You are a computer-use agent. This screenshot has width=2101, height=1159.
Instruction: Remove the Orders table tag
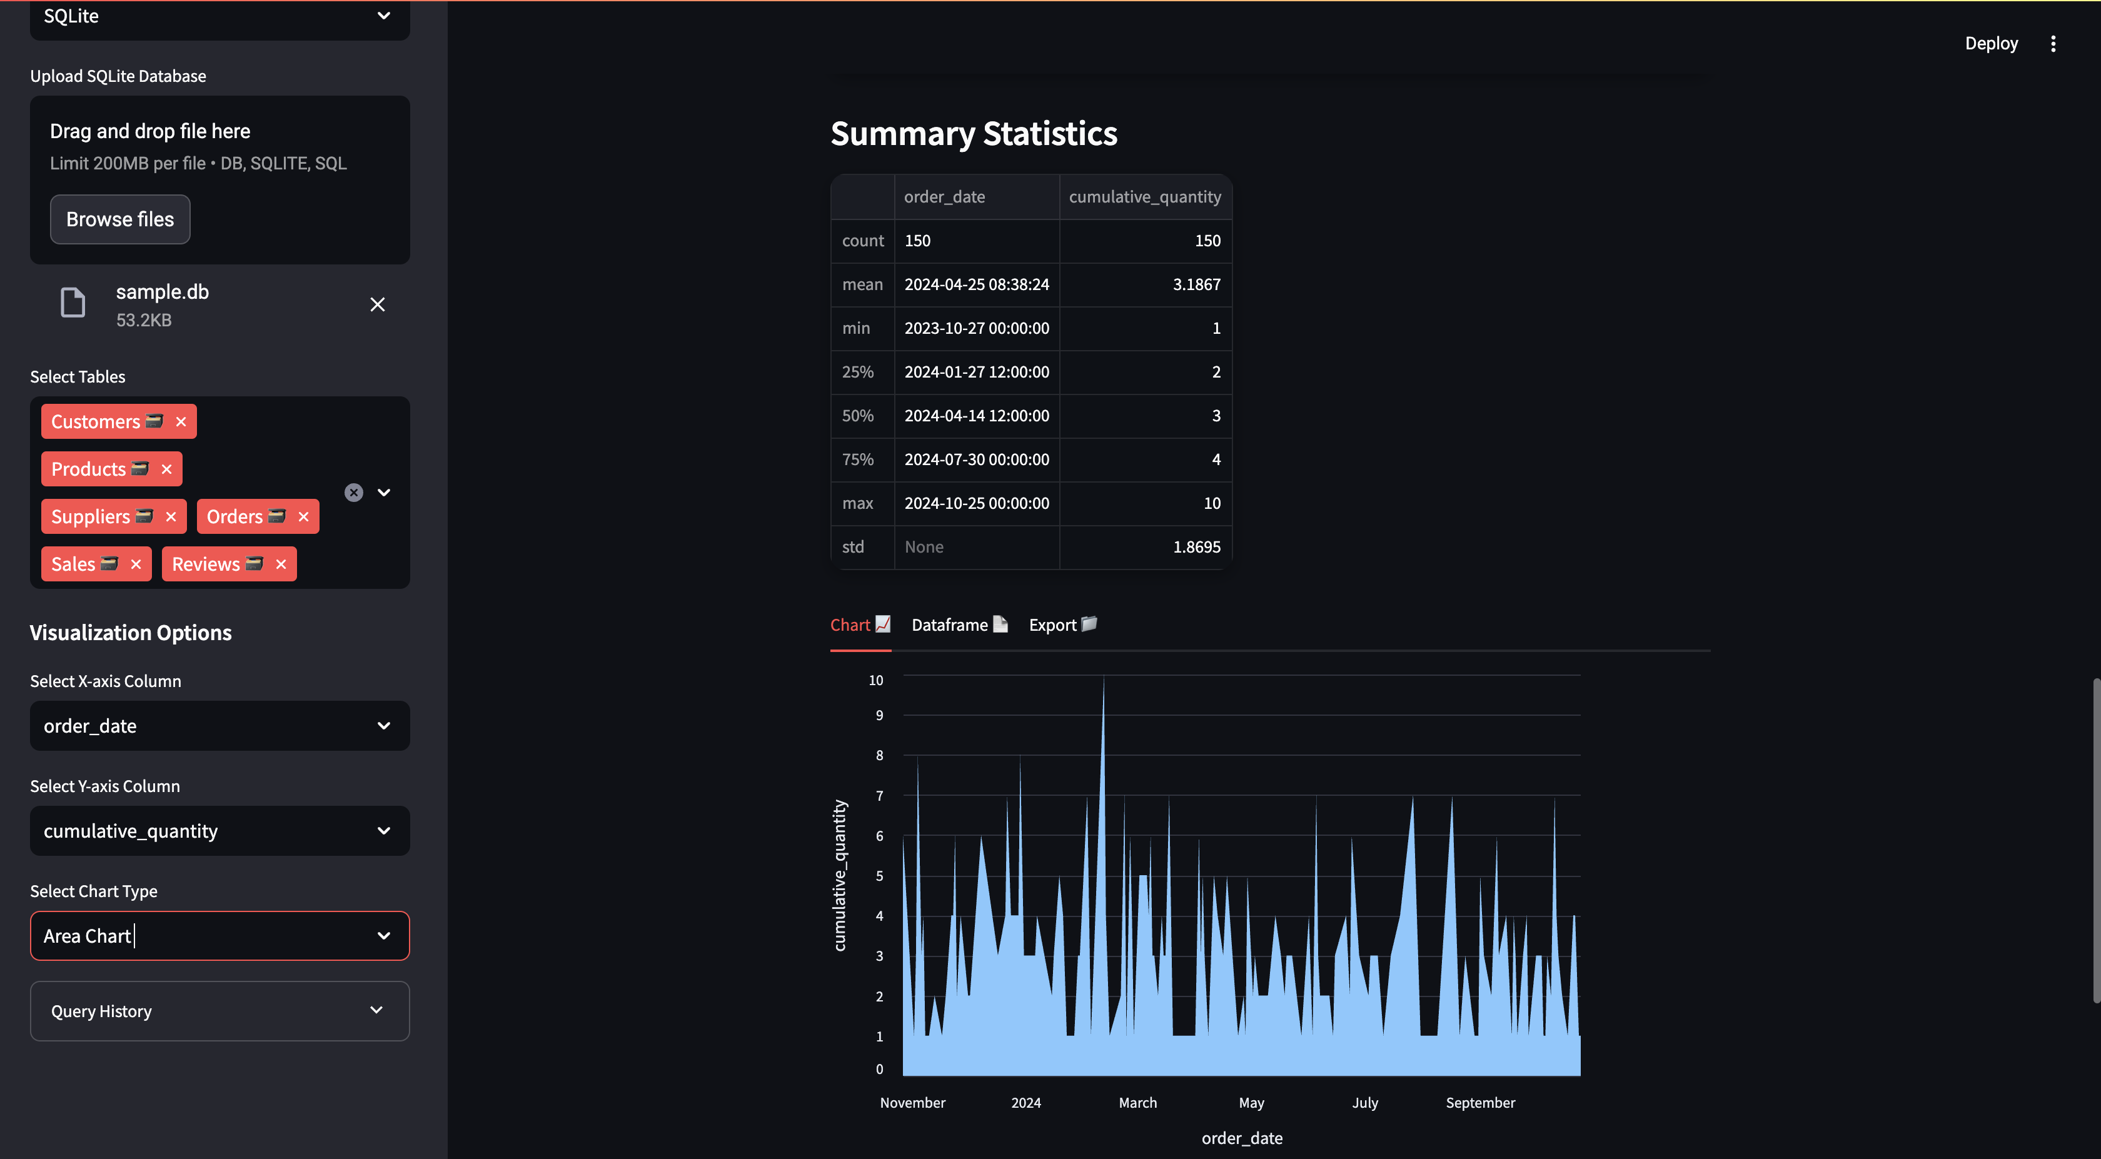[303, 516]
